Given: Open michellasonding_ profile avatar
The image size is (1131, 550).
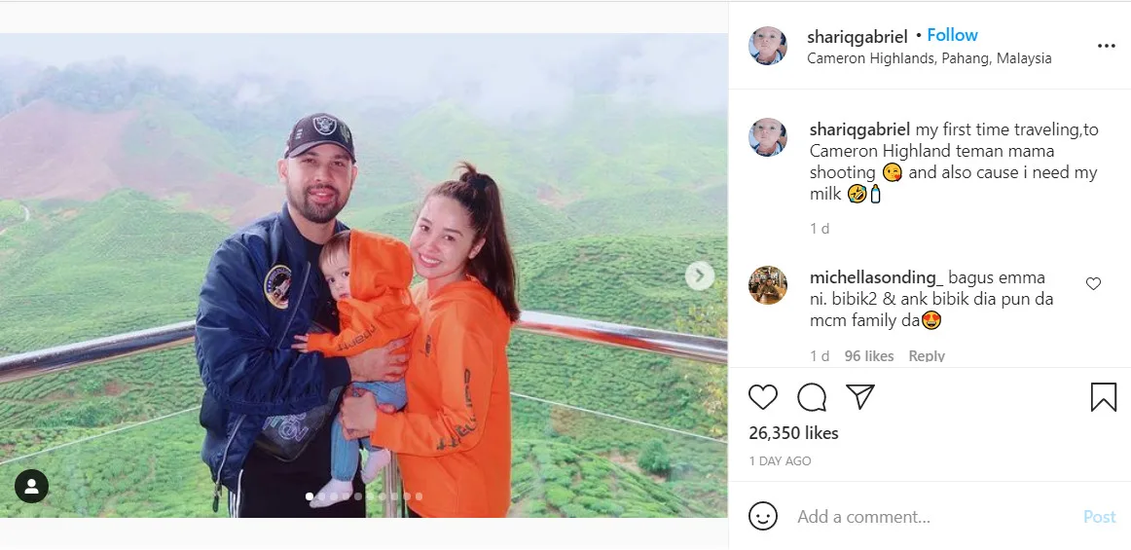Looking at the screenshot, I should [767, 284].
